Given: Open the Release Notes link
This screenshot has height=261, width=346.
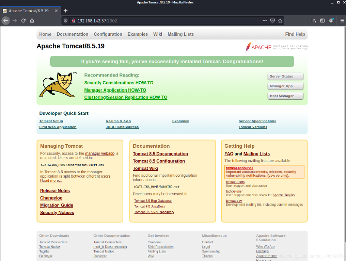Looking at the screenshot, I should 55,191.
